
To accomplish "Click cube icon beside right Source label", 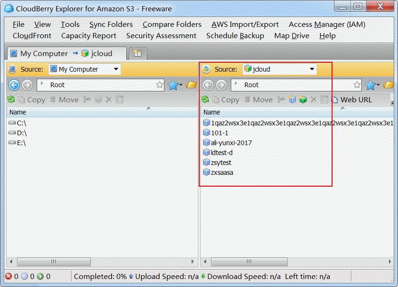I will (206, 69).
